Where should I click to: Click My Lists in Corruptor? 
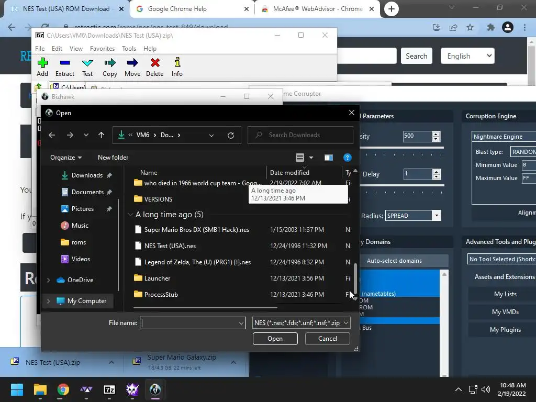(505, 294)
